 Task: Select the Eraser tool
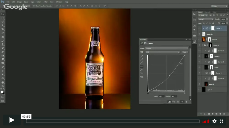(x=3, y=52)
